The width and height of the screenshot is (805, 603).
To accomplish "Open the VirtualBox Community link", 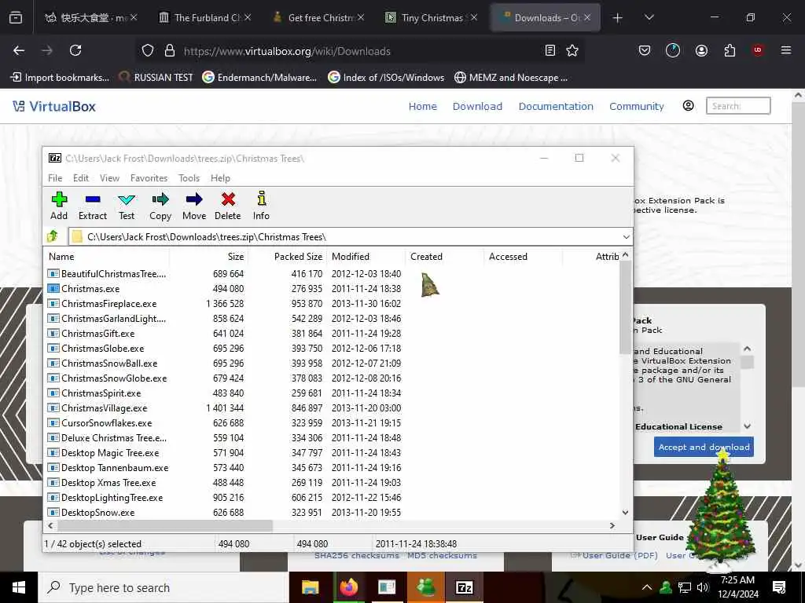I will [636, 106].
